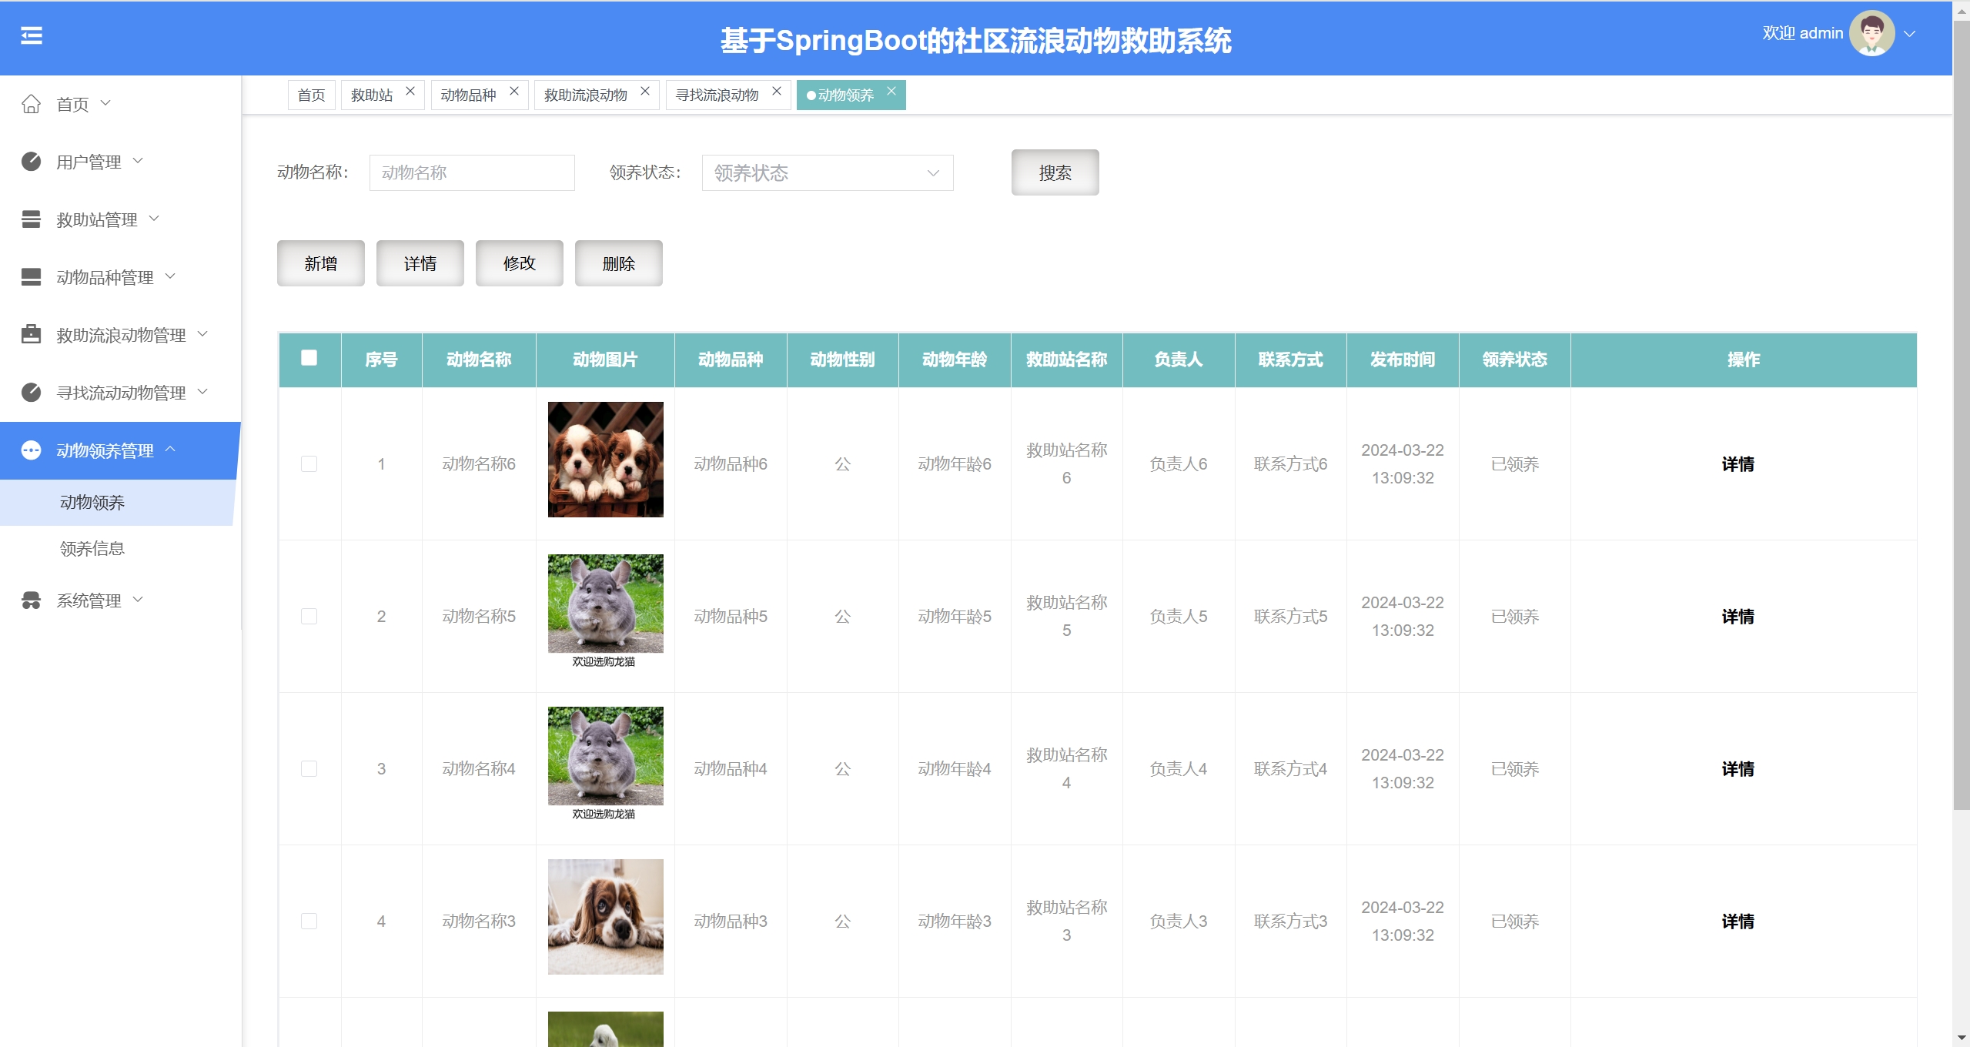Viewport: 1970px width, 1047px height.
Task: Click the 用户管理 sidebar icon
Action: [31, 162]
